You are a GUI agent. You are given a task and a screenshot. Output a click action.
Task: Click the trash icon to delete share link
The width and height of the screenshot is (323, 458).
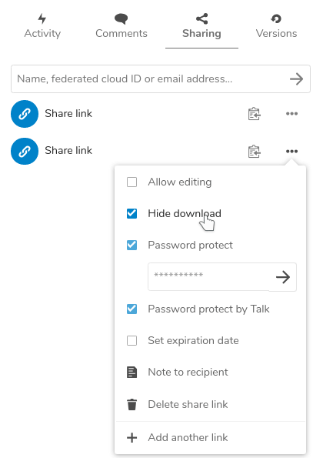point(132,405)
